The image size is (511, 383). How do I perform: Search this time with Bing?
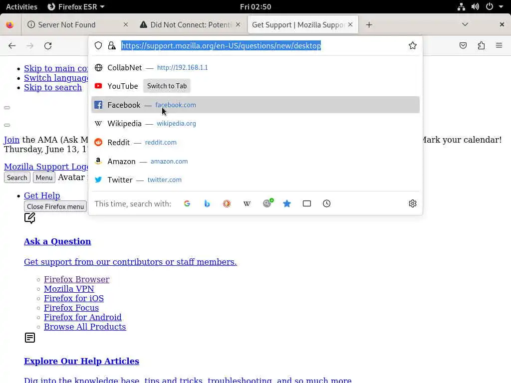coord(207,203)
